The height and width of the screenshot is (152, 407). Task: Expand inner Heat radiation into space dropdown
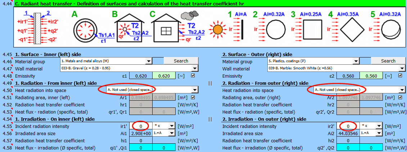[195, 90]
